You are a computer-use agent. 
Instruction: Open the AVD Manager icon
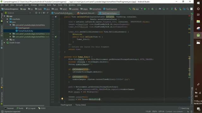click(175, 9)
